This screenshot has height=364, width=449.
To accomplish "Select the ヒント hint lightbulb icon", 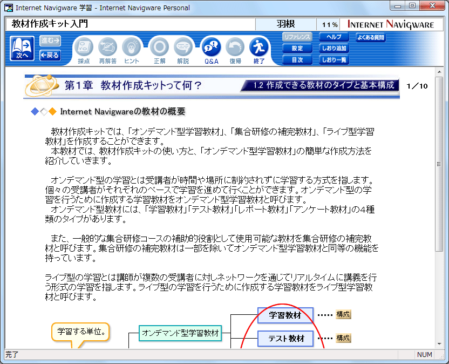I will click(132, 50).
